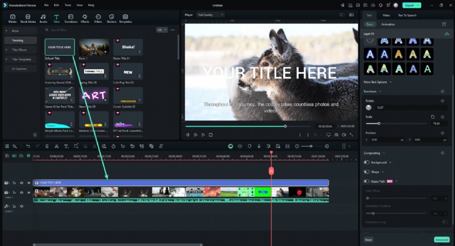Viewport: 455px width, 246px height.
Task: Open the All filter dropdown in titles
Action: click(x=162, y=30)
